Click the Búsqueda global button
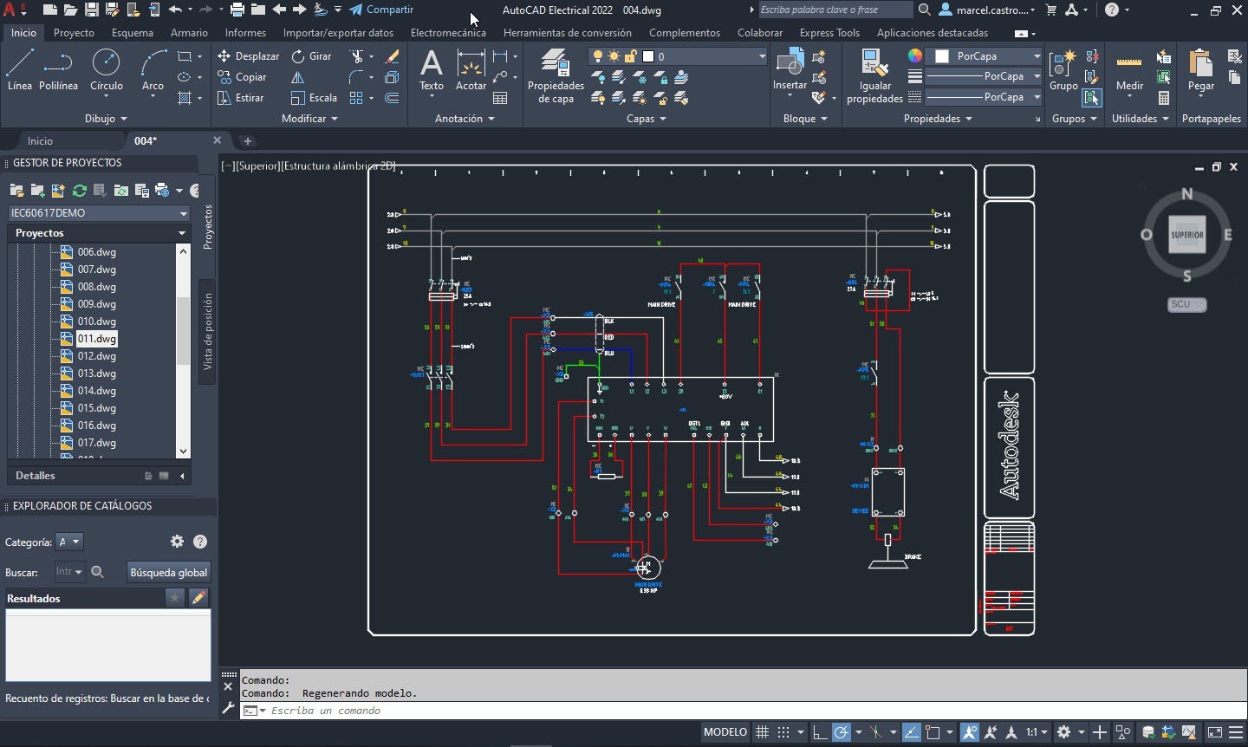 point(168,572)
